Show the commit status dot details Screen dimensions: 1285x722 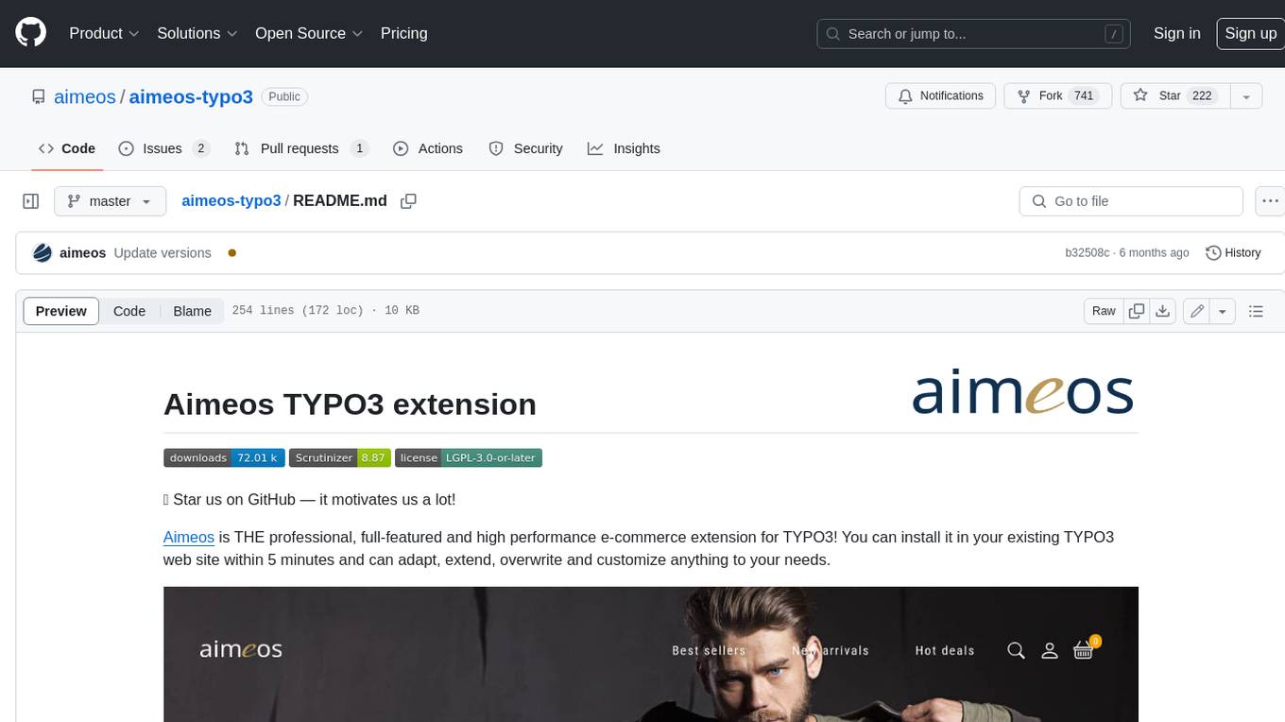pyautogui.click(x=231, y=253)
